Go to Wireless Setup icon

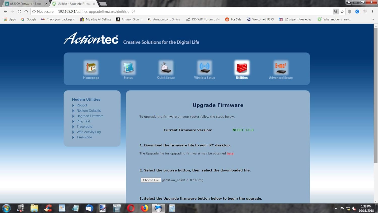205,68
